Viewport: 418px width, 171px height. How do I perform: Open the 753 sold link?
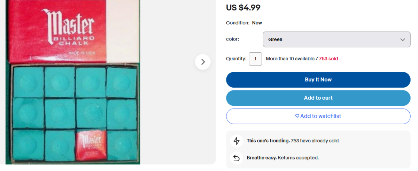328,59
